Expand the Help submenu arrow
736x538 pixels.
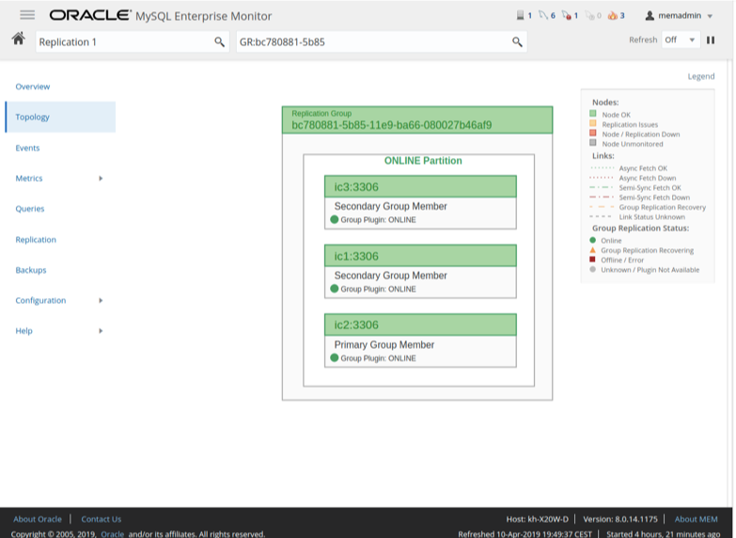coord(101,331)
